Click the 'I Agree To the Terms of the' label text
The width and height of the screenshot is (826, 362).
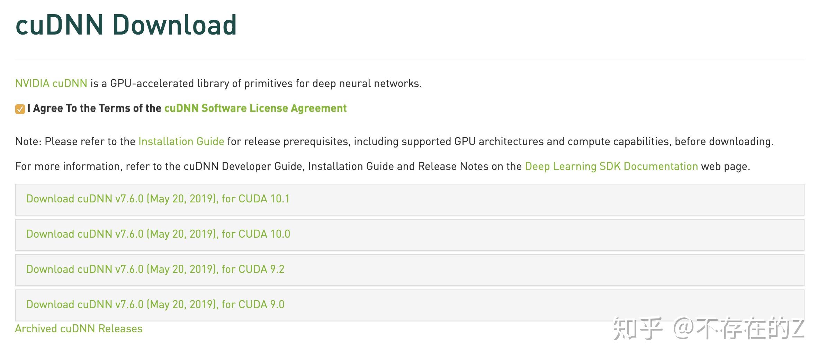pyautogui.click(x=94, y=108)
